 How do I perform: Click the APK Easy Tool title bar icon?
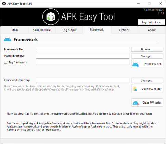click(4, 4)
